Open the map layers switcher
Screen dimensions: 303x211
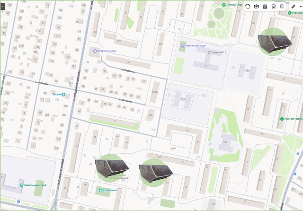[282, 6]
